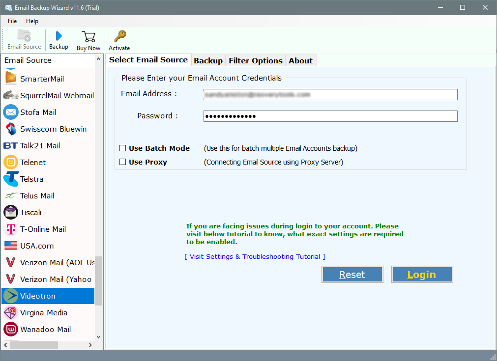Open the About tab

(x=300, y=61)
